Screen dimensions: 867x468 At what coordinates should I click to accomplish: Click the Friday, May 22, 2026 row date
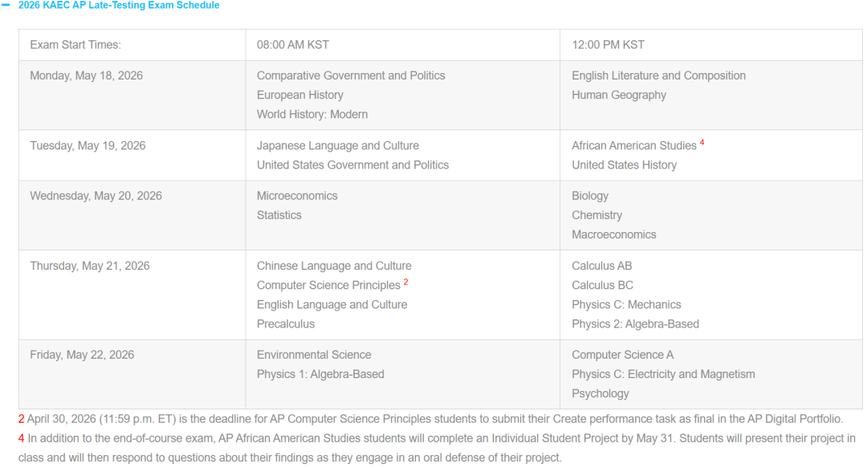(82, 355)
